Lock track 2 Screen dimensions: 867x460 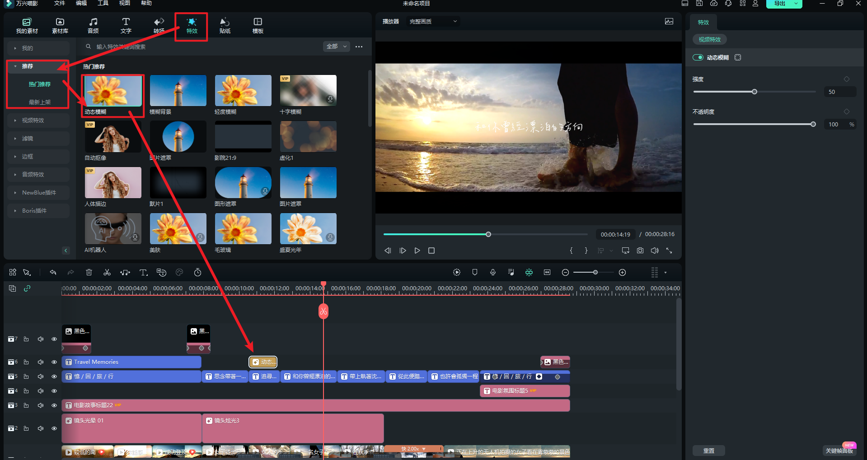pos(26,428)
